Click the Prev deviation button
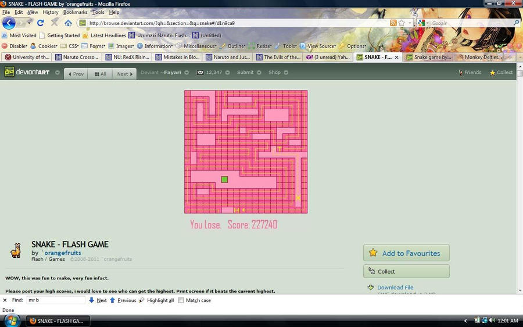Viewport: 523px width, 327px height. coord(76,74)
